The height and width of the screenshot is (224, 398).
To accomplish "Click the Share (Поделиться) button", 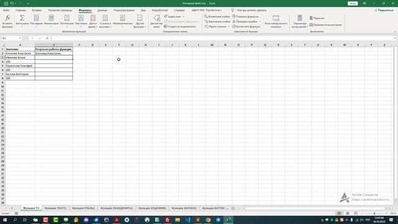I will (384, 11).
